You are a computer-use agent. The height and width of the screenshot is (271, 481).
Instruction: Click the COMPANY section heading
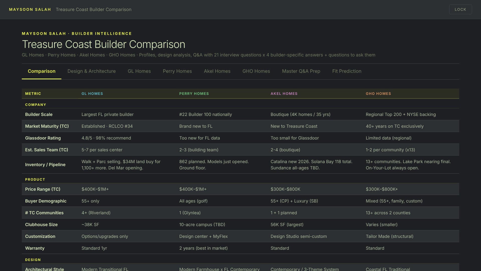tap(36, 105)
